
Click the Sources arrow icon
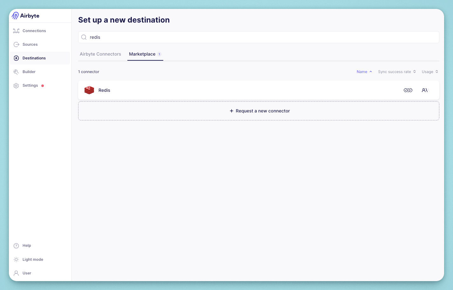click(x=16, y=44)
